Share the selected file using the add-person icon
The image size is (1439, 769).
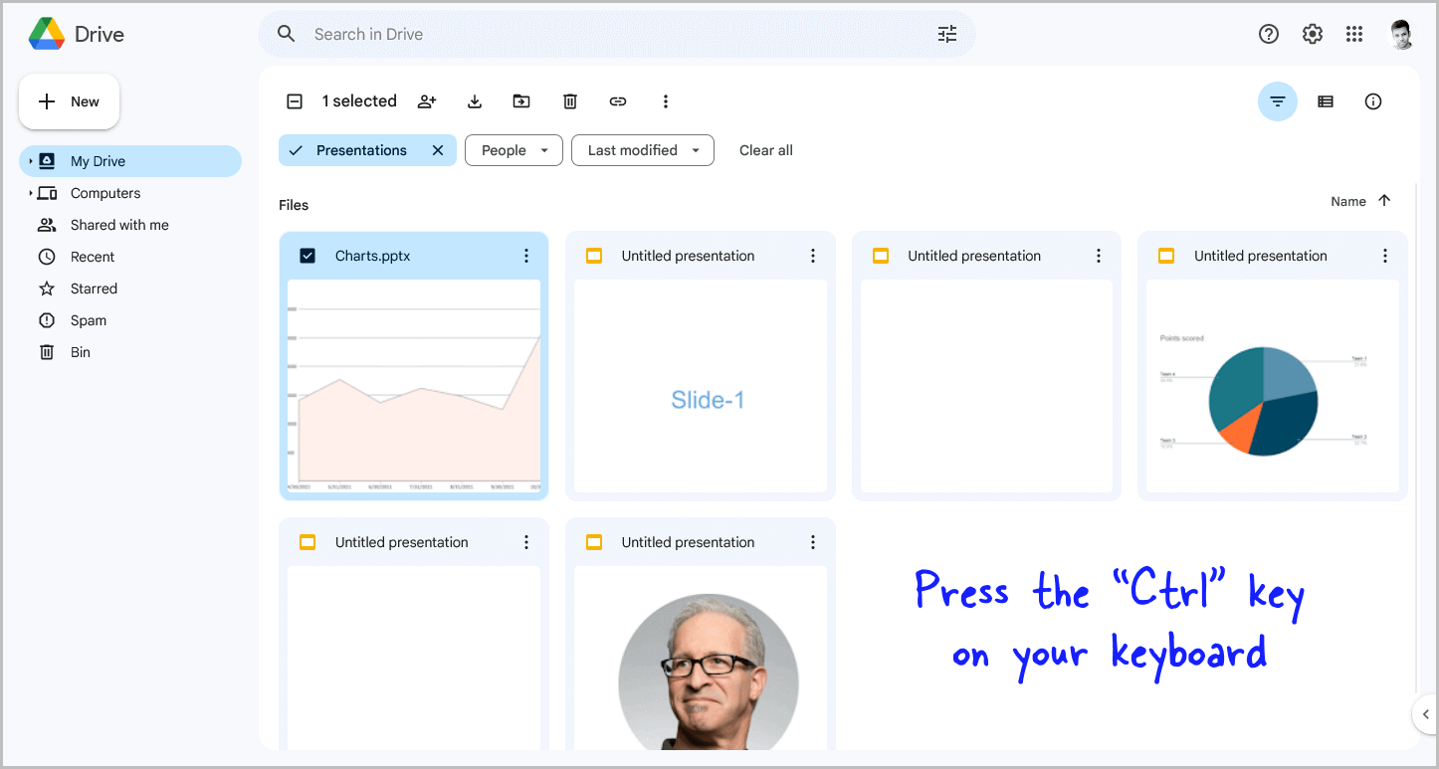coord(427,100)
